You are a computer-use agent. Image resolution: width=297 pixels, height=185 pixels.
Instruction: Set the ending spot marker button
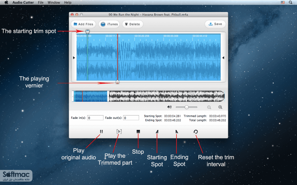point(177,132)
